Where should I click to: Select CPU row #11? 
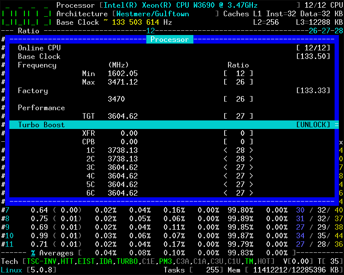click(x=172, y=244)
